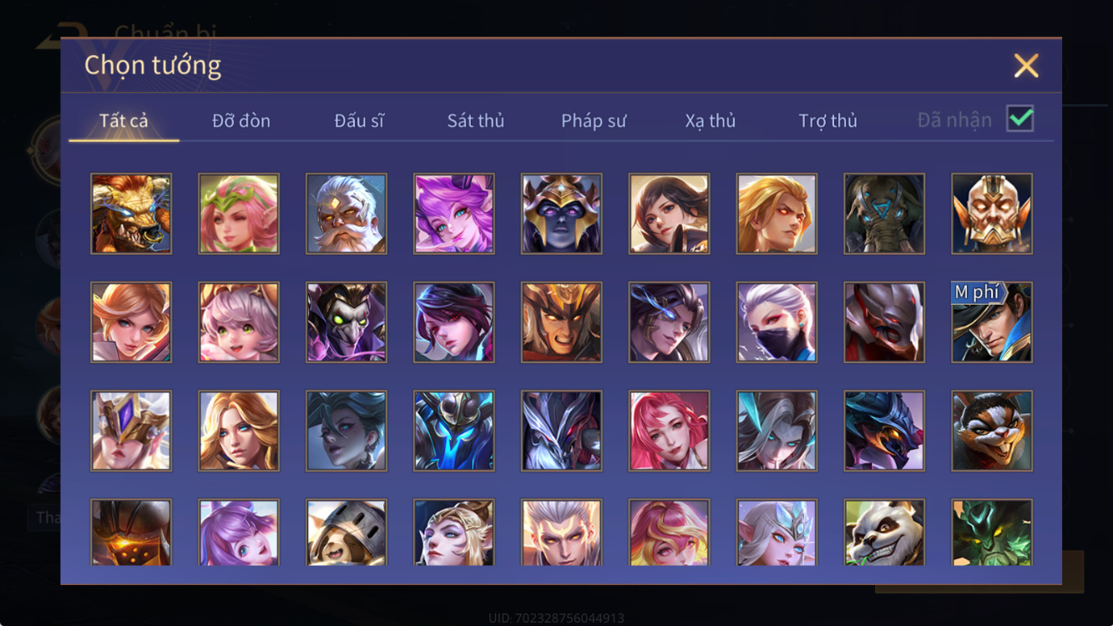Select the green forest spirit hero
Viewport: 1113px width, 626px height.
point(992,533)
